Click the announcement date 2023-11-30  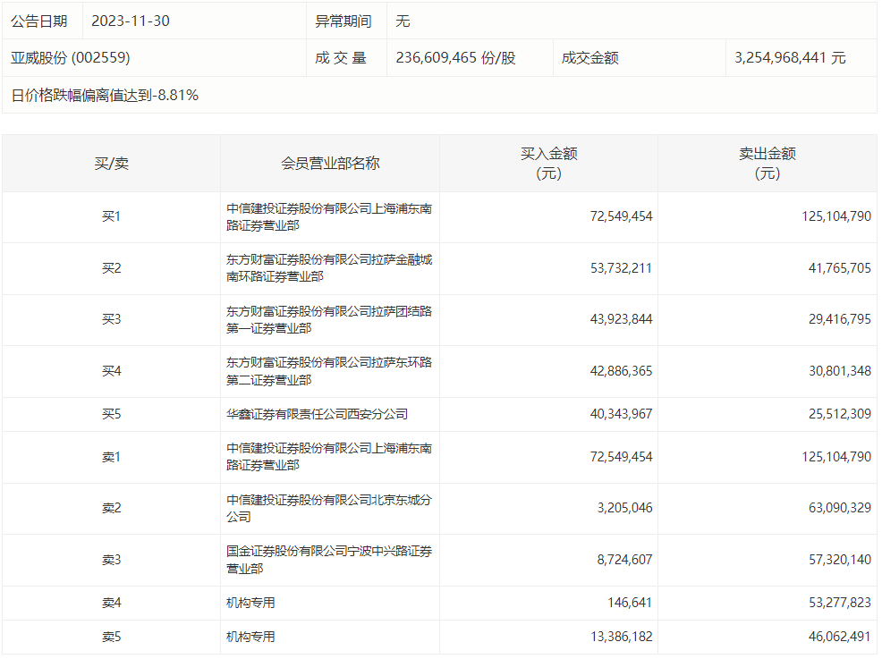(131, 21)
